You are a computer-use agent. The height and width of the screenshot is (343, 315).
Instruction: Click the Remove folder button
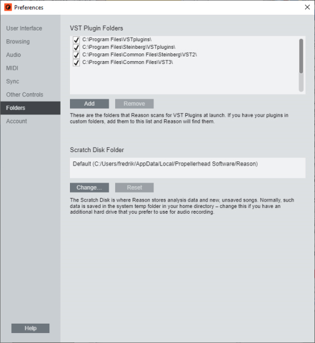[x=135, y=104]
